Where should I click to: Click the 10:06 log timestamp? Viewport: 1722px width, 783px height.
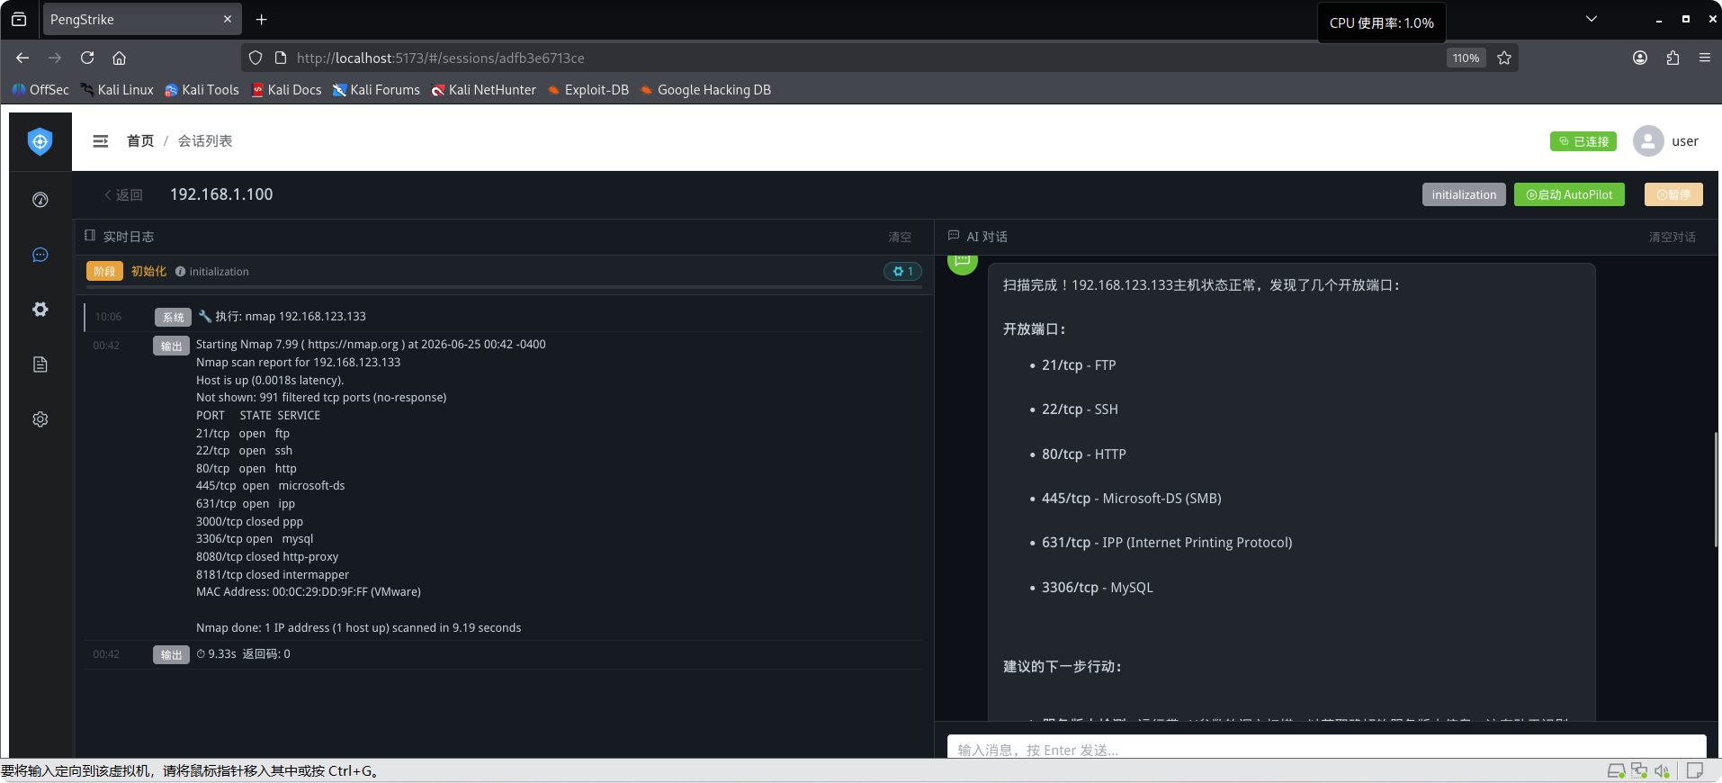[108, 317]
